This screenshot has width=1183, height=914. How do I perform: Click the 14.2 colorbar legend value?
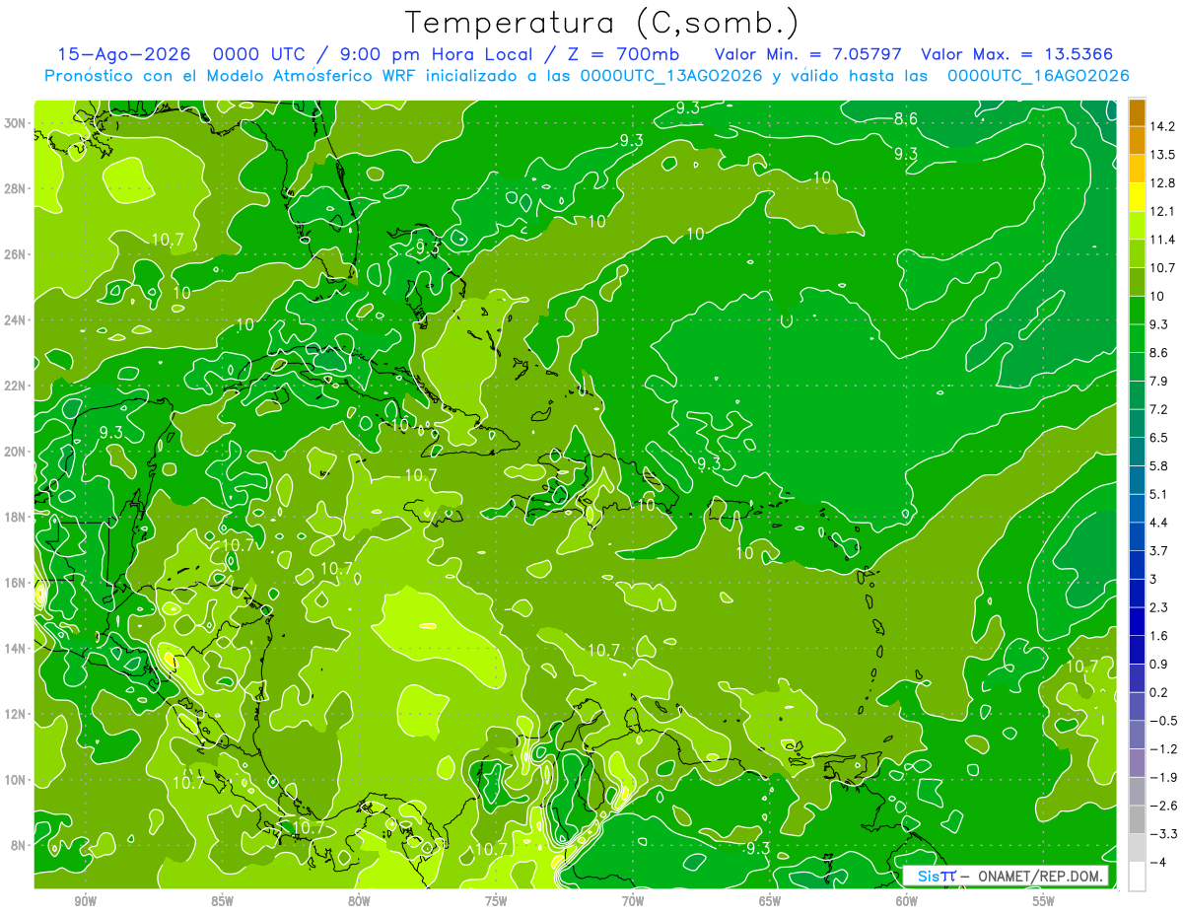1162,126
